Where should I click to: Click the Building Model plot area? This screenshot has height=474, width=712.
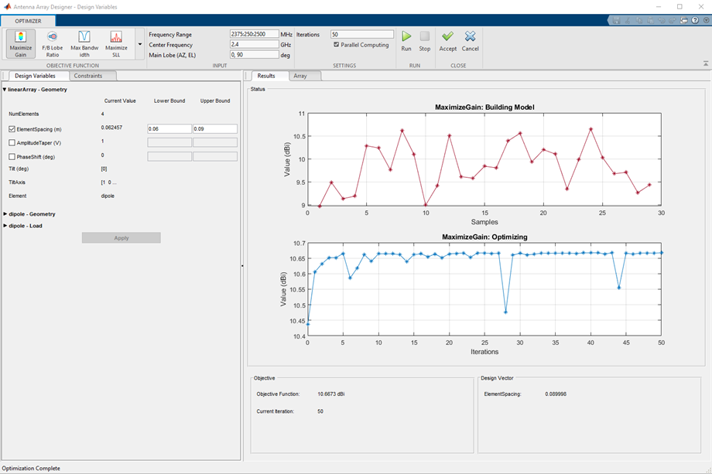point(484,159)
